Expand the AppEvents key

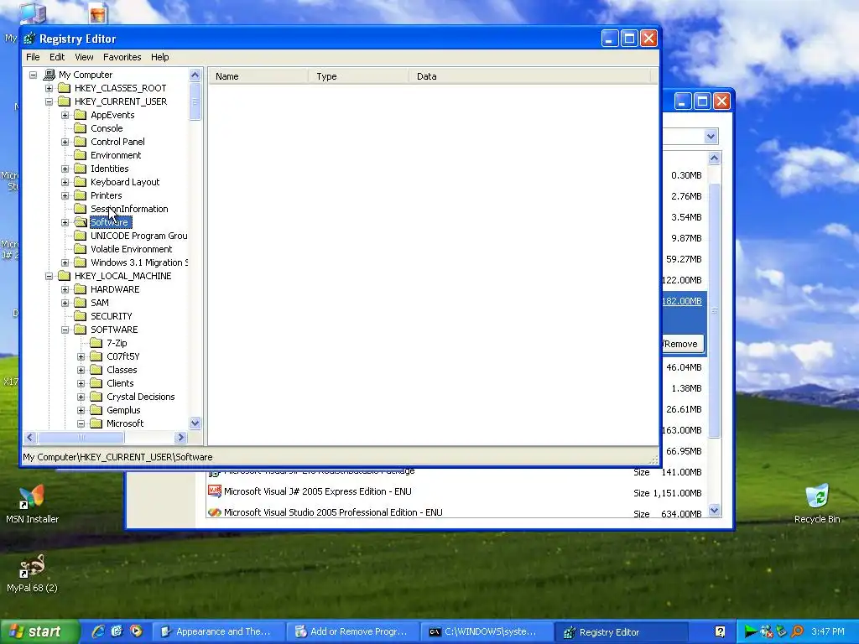coord(65,115)
